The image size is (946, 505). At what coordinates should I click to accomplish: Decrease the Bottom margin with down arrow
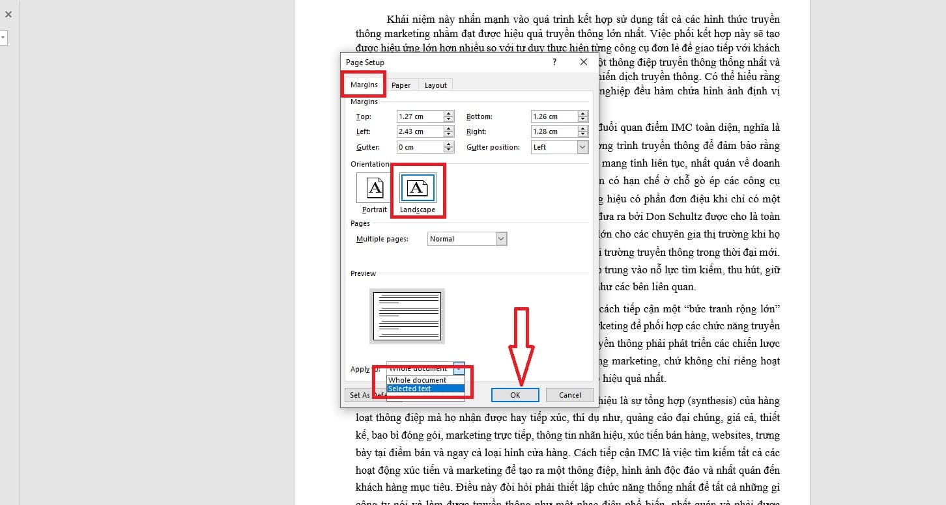[x=583, y=120]
